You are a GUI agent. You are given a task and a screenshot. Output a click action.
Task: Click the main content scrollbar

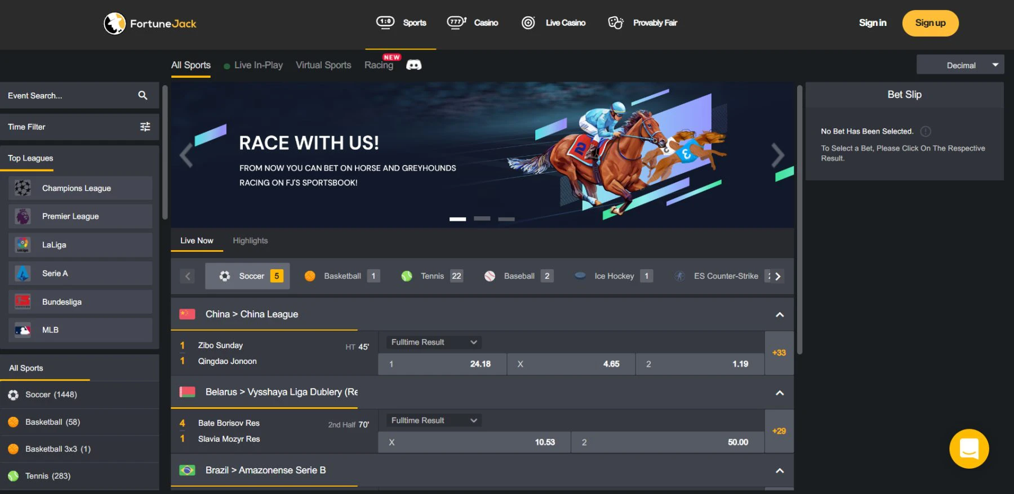(x=799, y=220)
